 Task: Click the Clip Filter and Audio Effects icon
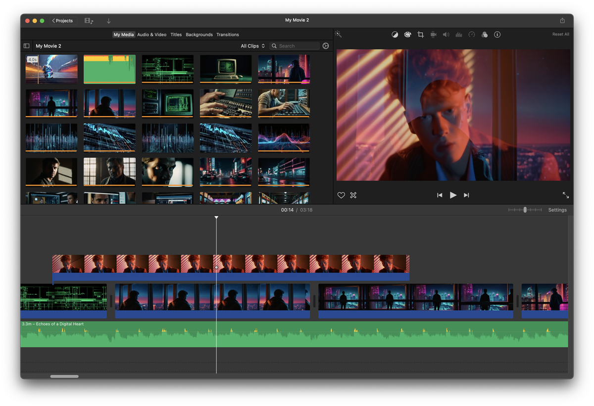coord(485,34)
